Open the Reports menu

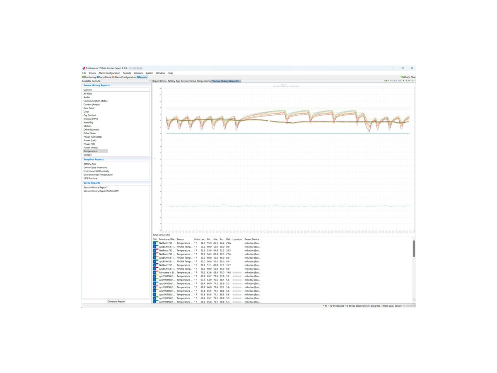(127, 73)
